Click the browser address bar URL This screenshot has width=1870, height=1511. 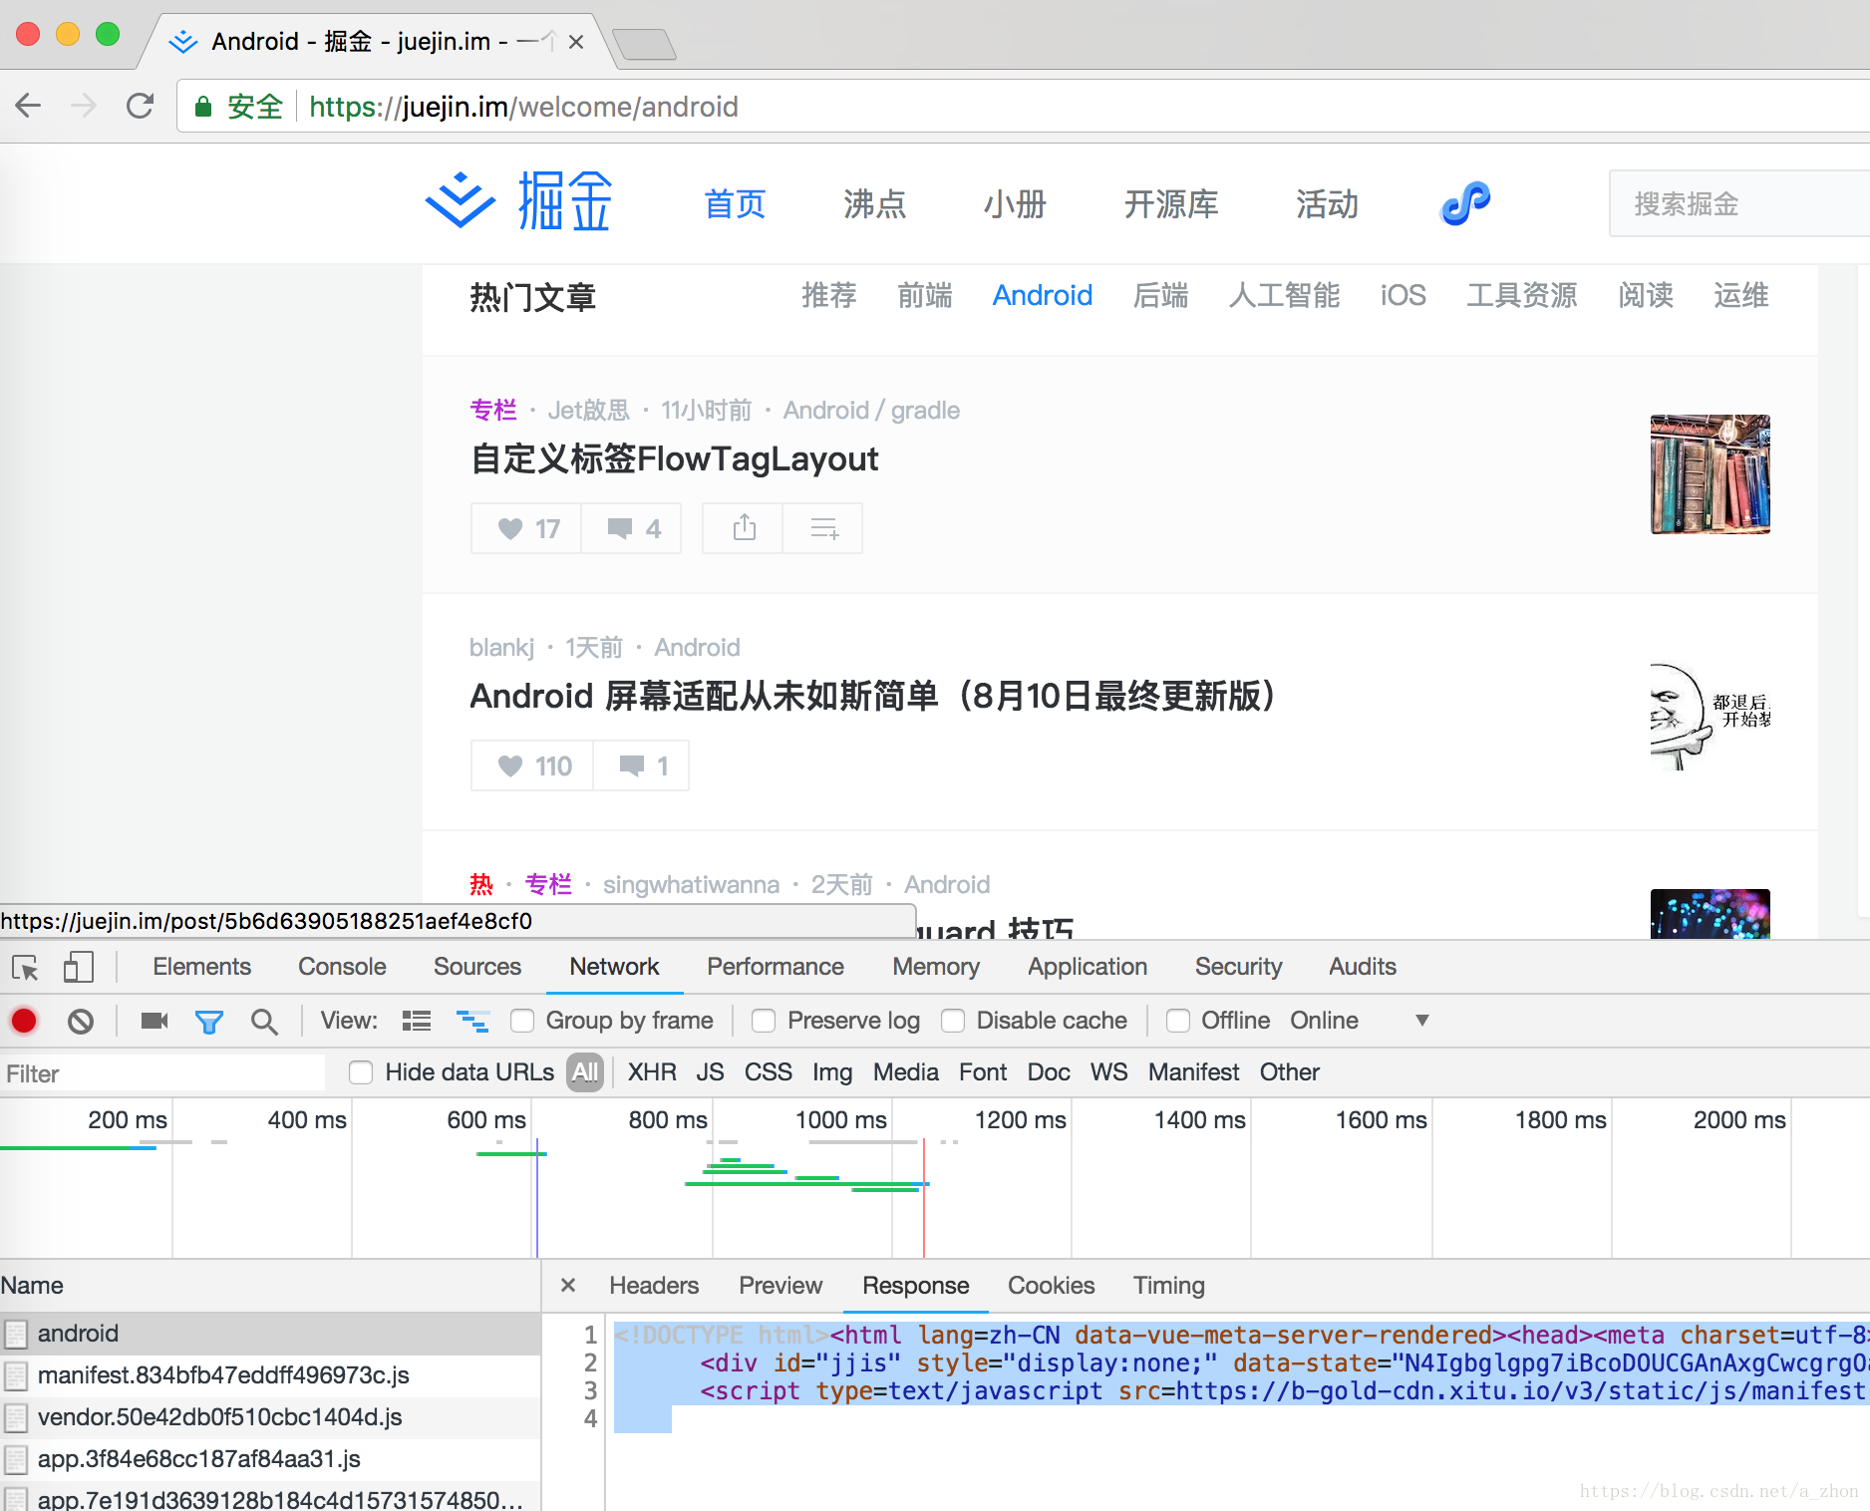tap(523, 107)
